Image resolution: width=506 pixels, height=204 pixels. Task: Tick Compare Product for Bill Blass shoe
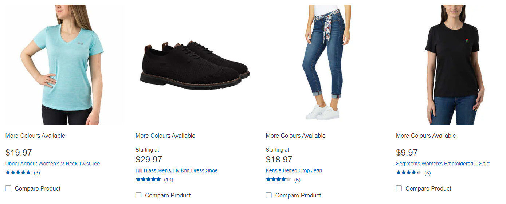[x=138, y=195]
